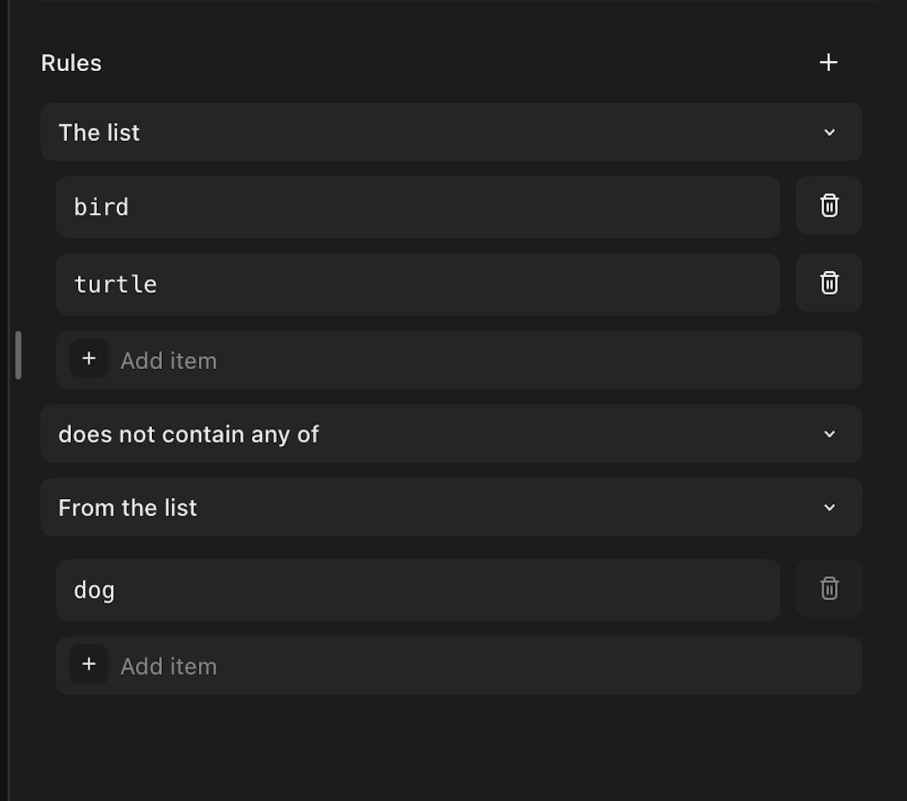
Task: Click chevron on 'The list' selector
Action: click(x=829, y=133)
